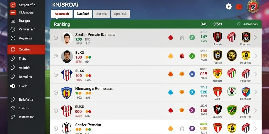Toggle the circle selector on Mlemainge Renneicasi row
The image size is (269, 134).
coord(56,93)
